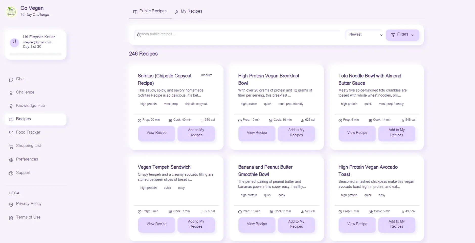The width and height of the screenshot is (475, 243).
Task: Select Food Tracker in the sidebar
Action: (36, 132)
